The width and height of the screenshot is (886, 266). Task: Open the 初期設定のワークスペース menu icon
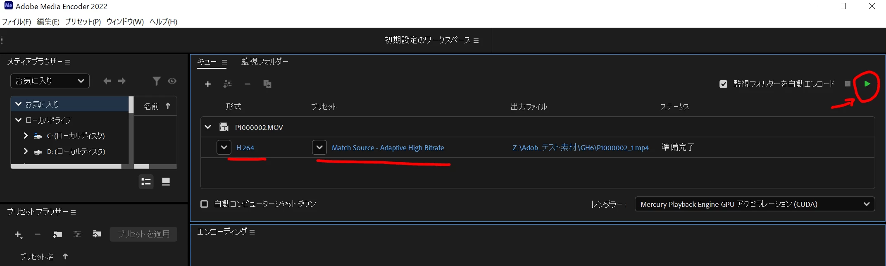pos(476,41)
